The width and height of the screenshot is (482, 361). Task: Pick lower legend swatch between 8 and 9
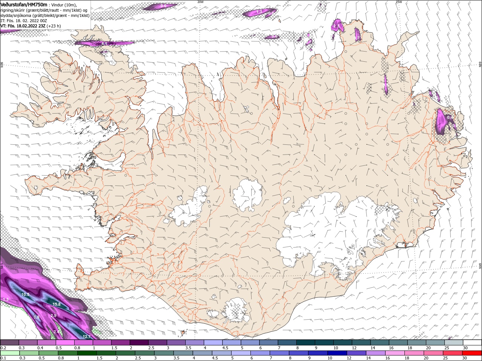[x=299, y=353]
